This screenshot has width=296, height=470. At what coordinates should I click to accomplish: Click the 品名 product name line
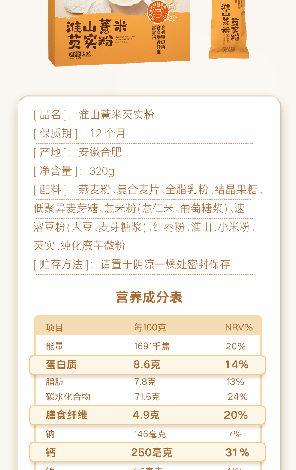pyautogui.click(x=94, y=115)
